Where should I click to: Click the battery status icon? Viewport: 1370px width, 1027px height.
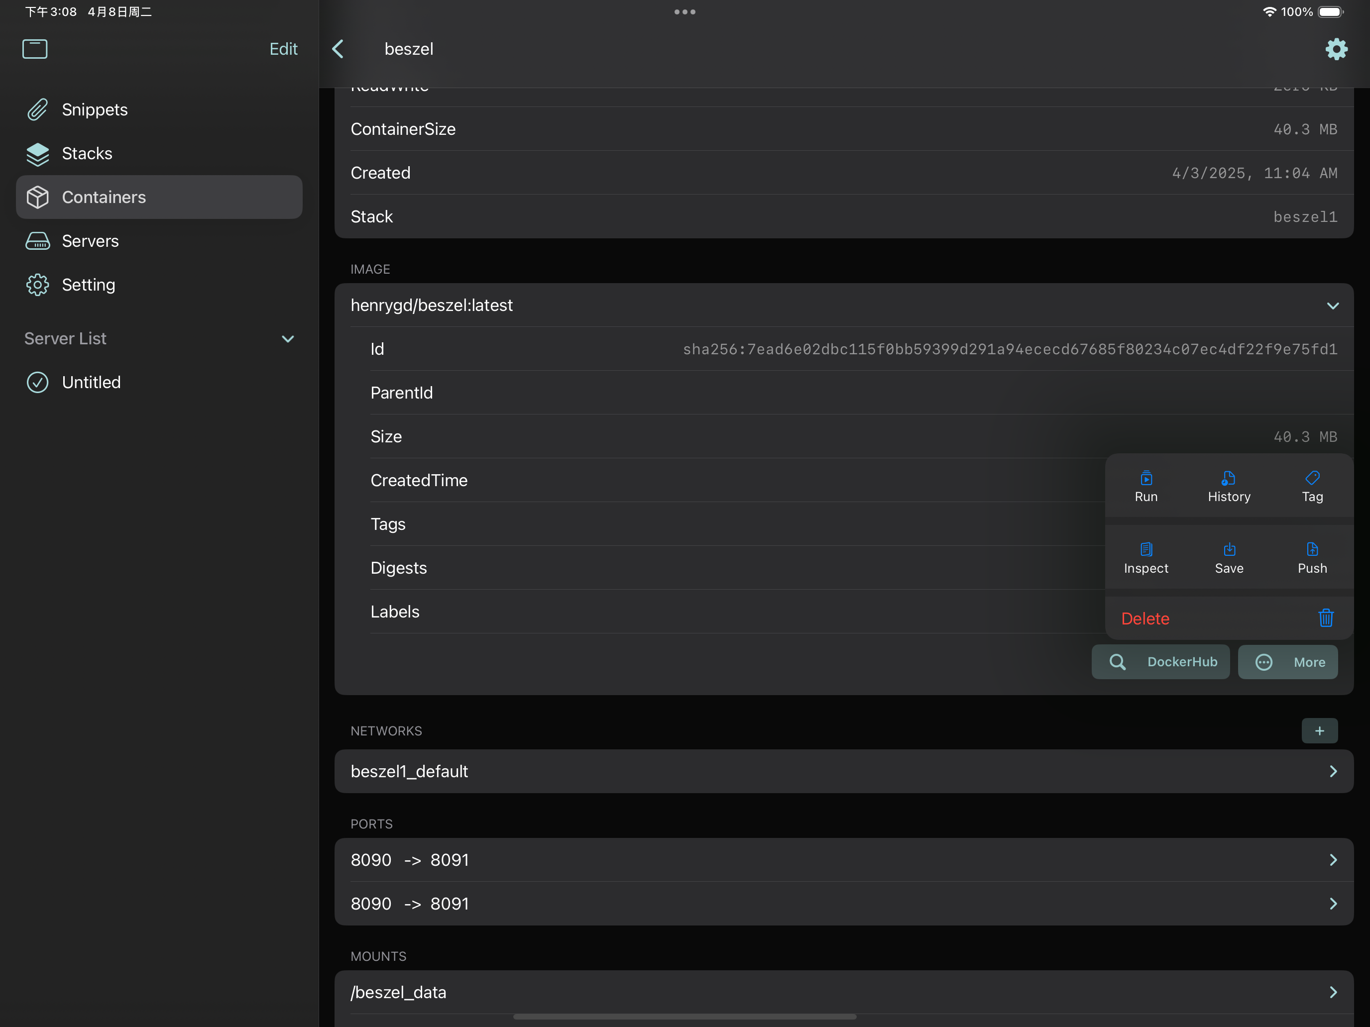1330,12
